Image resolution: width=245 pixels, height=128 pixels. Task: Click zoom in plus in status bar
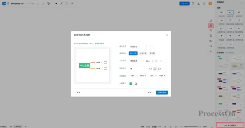pos(200,127)
